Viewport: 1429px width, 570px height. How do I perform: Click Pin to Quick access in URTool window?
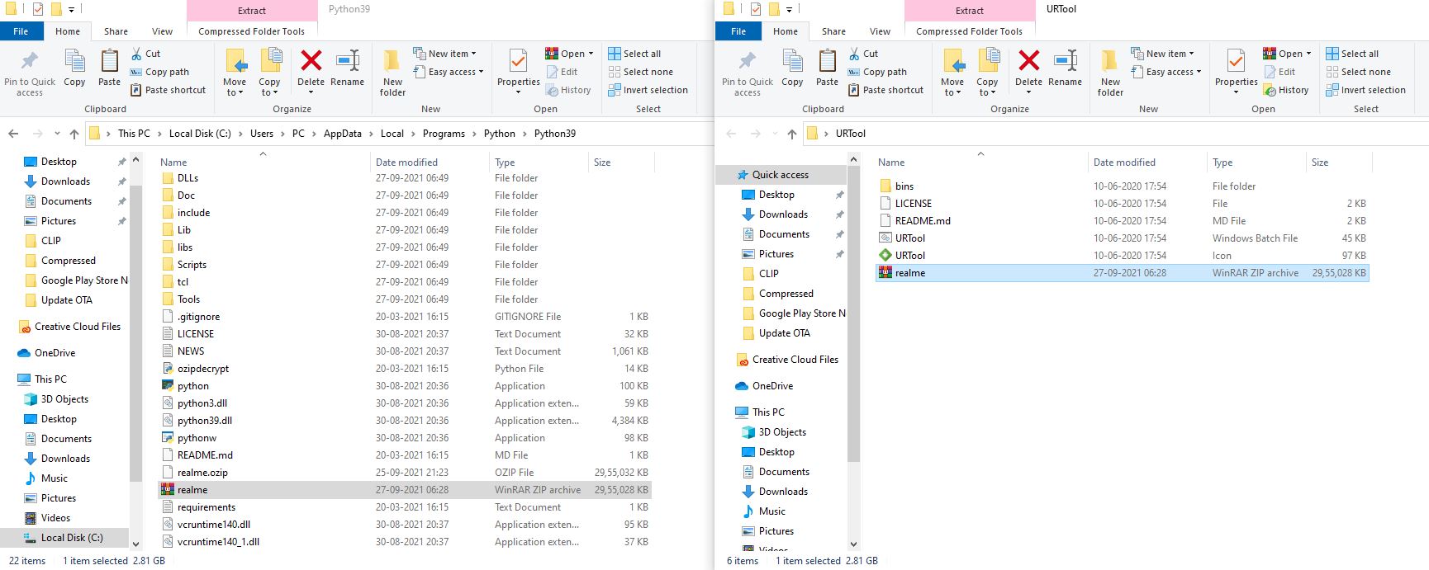[748, 73]
